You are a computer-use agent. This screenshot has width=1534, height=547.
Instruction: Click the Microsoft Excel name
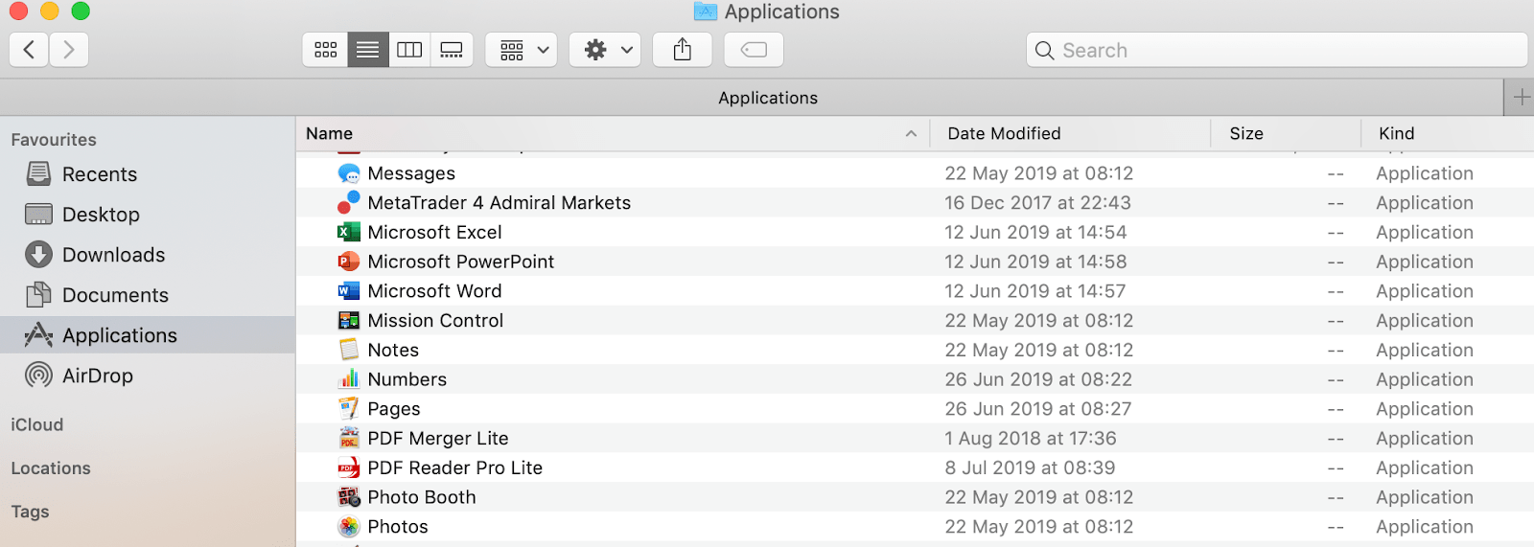(435, 233)
